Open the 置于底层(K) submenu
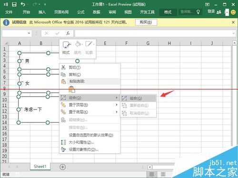 click(90, 112)
